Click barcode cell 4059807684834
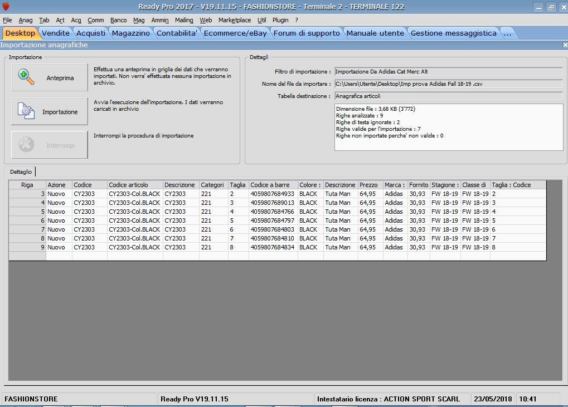568x407 pixels. tap(273, 247)
